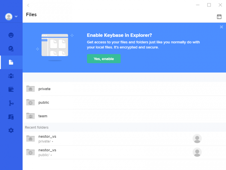
Task: Select the Files icon in sidebar
Action: pyautogui.click(x=11, y=62)
